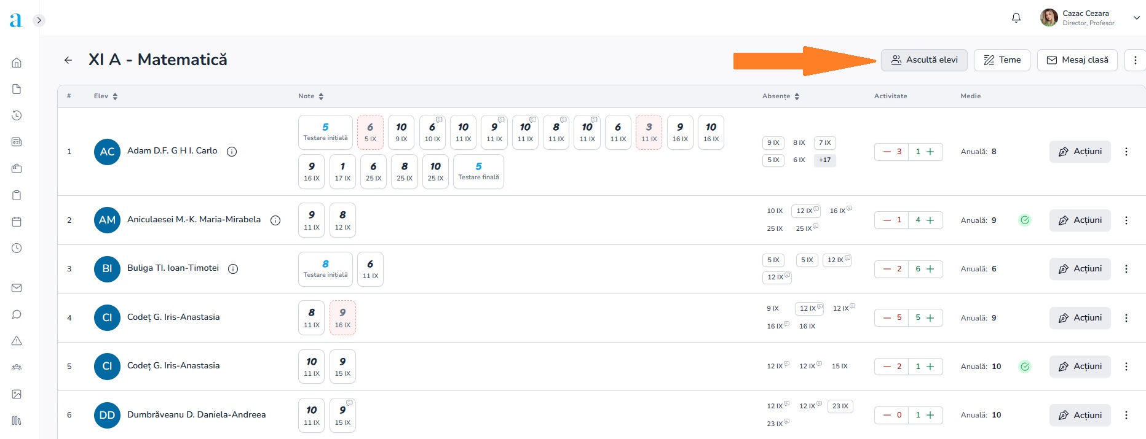Open the chat bubble icon in sidebar
This screenshot has width=1146, height=439.
[x=17, y=314]
